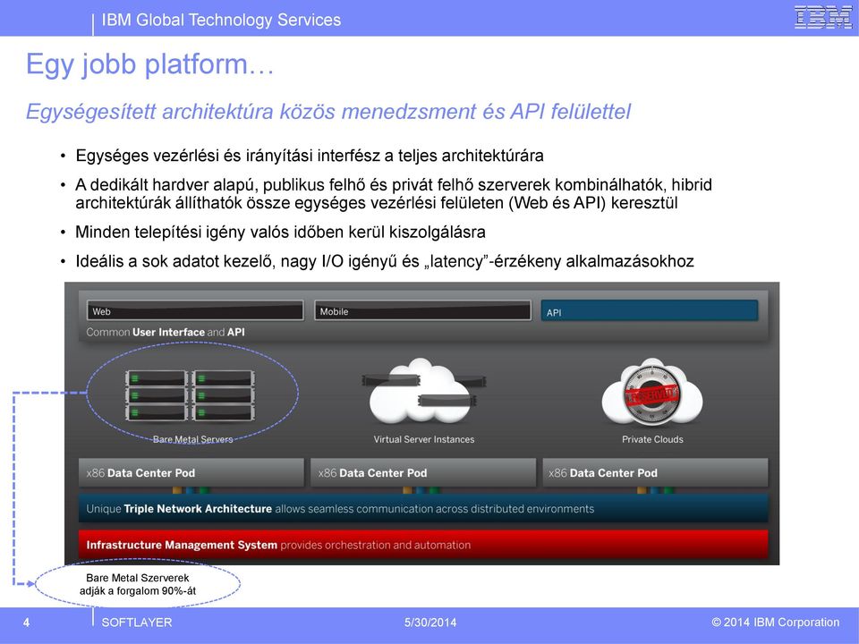Click bullet starting 'A dedikált hardver alapú'

coord(394,194)
